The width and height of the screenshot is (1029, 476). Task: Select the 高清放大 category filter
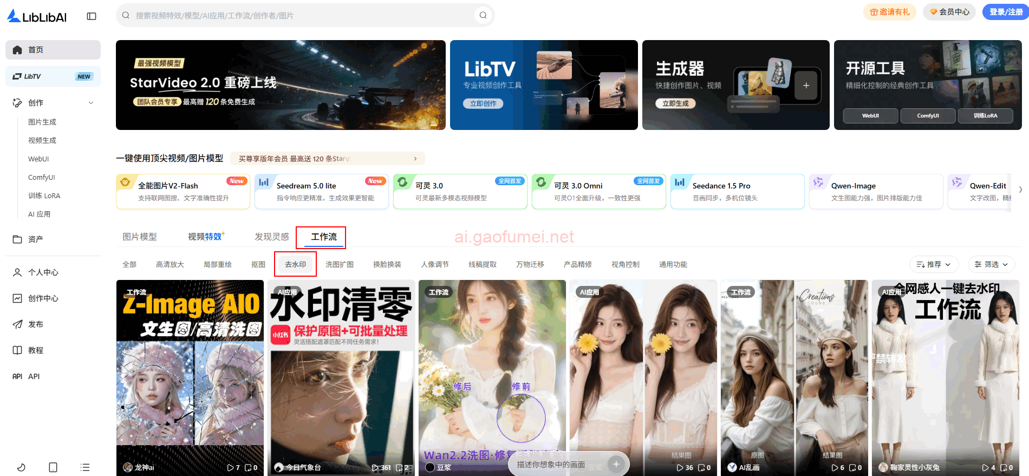click(x=170, y=264)
